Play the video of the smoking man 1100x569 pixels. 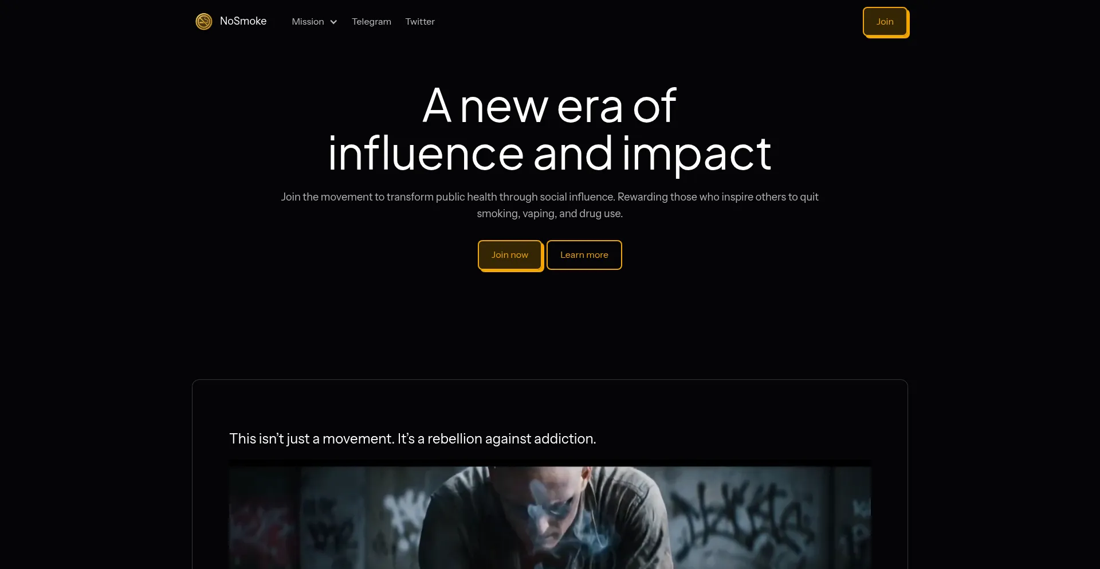point(550,516)
